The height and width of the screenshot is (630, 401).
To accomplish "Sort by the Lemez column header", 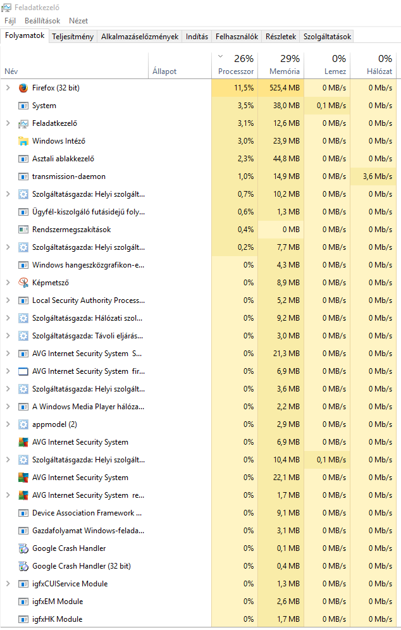I will (x=327, y=66).
